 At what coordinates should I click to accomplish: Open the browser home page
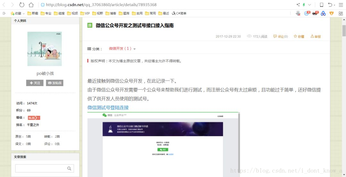31,4
